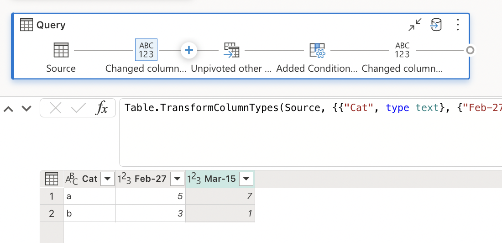Click the cell containing a

[x=89, y=196]
